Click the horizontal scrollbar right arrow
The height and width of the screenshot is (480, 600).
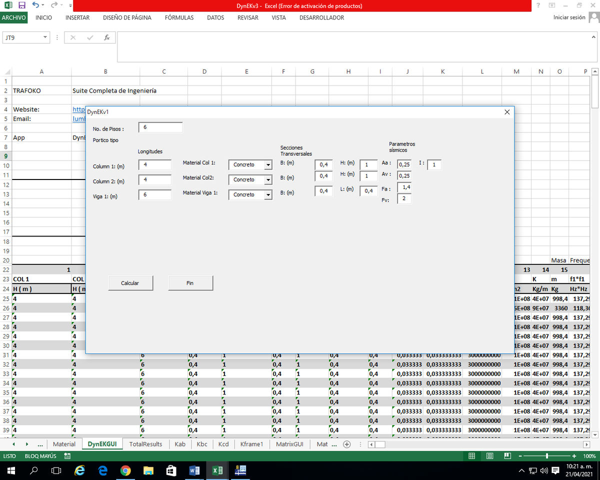[587, 444]
